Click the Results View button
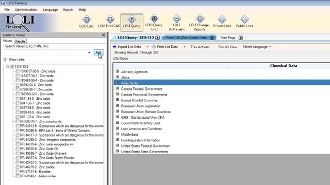The height and width of the screenshot is (185, 330). point(227,47)
